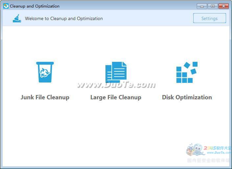Screen dimensions: 232x169
Task: Open the Junk File Cleanup trash bin icon
Action: pos(45,72)
